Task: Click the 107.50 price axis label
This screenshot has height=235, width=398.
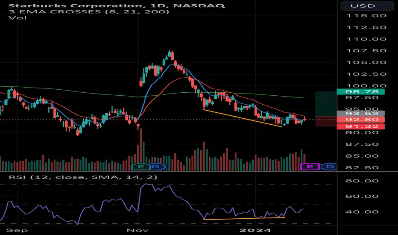Action: click(x=366, y=51)
